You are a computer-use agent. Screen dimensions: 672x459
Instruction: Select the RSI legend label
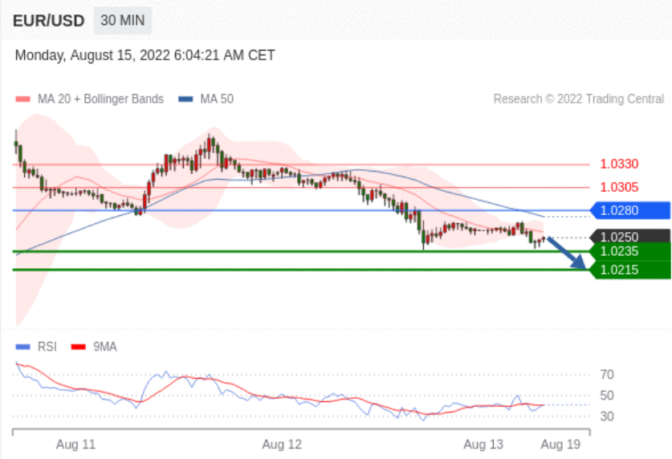[x=47, y=347]
